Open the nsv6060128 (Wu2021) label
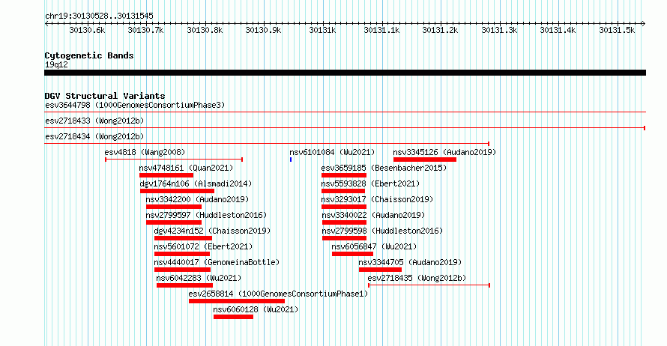This screenshot has width=667, height=346. tap(256, 309)
